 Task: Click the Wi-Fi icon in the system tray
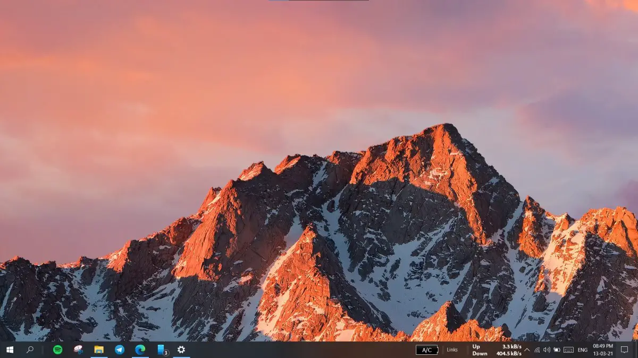coord(536,350)
